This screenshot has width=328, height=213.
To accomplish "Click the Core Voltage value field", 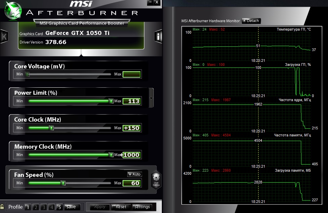I will click(x=132, y=74).
